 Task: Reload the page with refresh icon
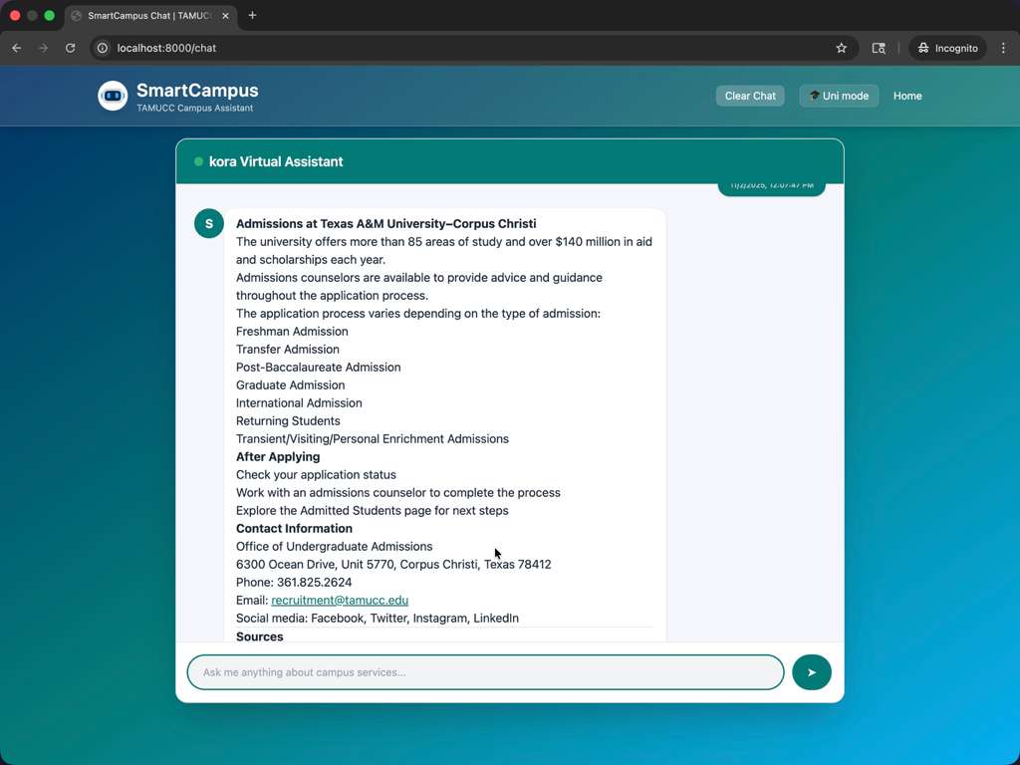pyautogui.click(x=71, y=48)
